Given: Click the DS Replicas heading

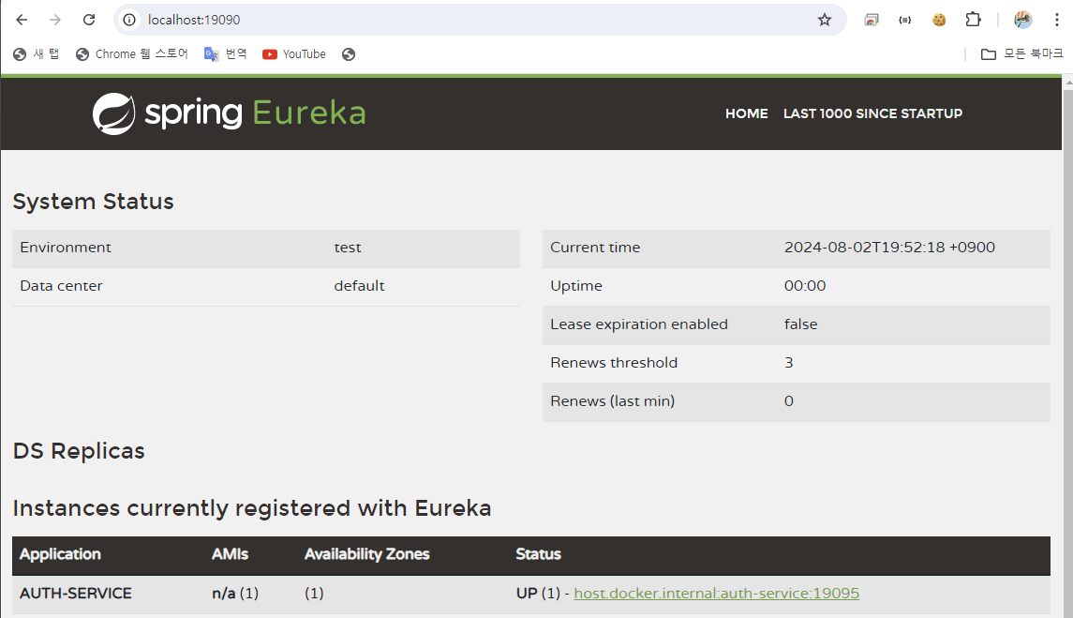Looking at the screenshot, I should pos(79,451).
